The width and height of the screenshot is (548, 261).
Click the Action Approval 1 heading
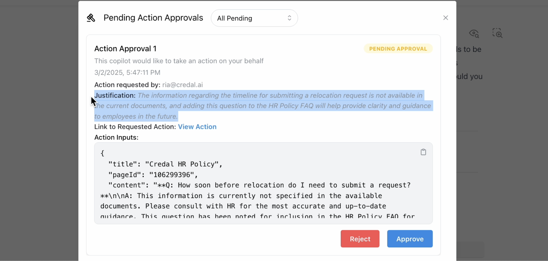pos(125,49)
